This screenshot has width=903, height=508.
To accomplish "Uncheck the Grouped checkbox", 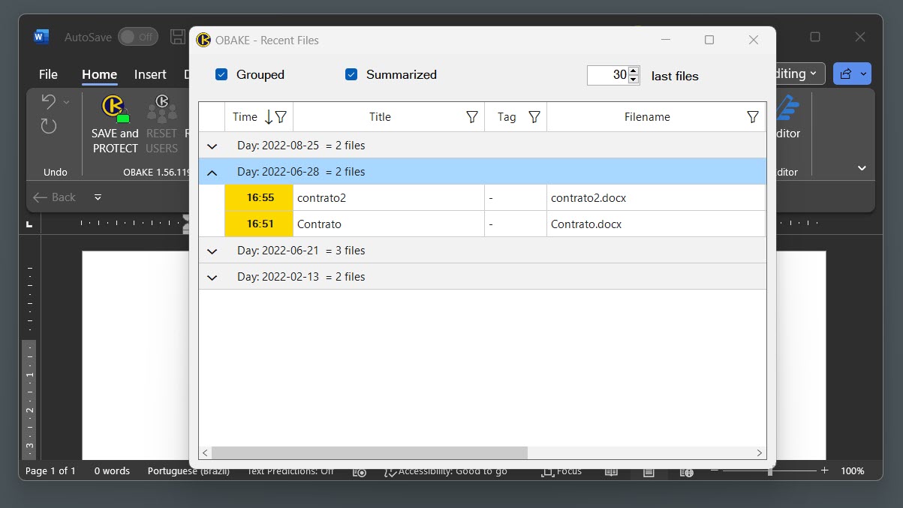I will [x=221, y=74].
